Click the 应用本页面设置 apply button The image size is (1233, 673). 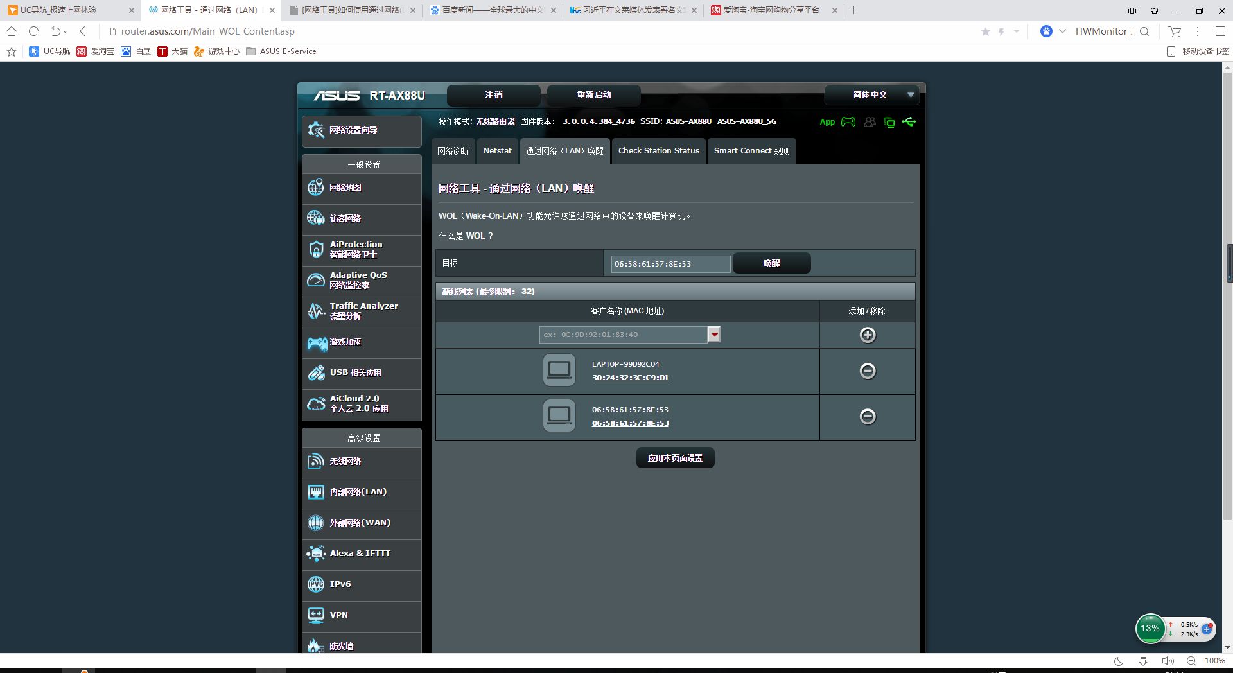pyautogui.click(x=675, y=458)
